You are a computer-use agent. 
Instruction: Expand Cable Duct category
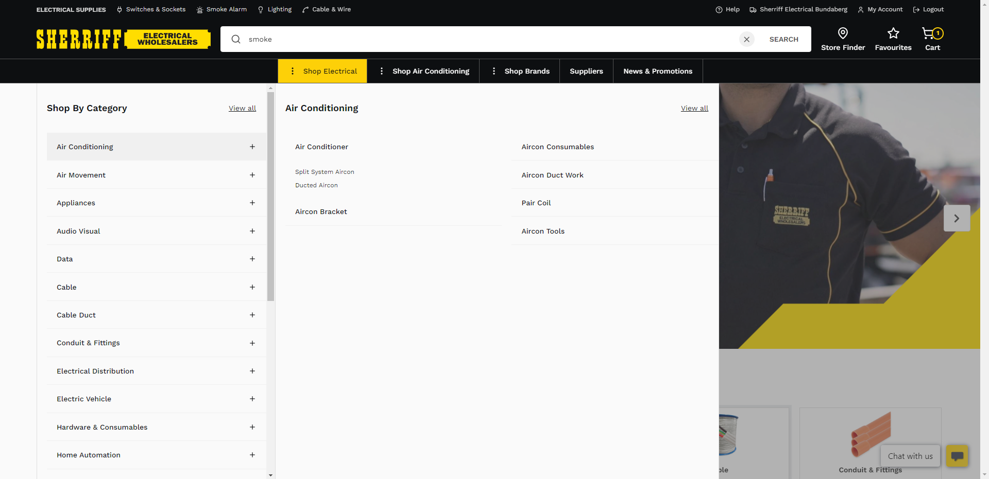tap(252, 315)
